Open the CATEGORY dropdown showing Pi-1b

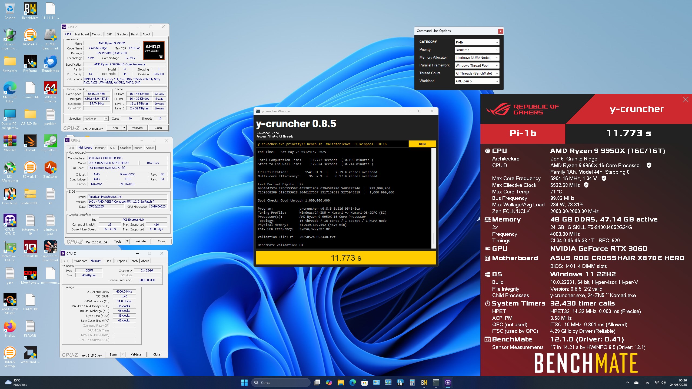pyautogui.click(x=477, y=42)
